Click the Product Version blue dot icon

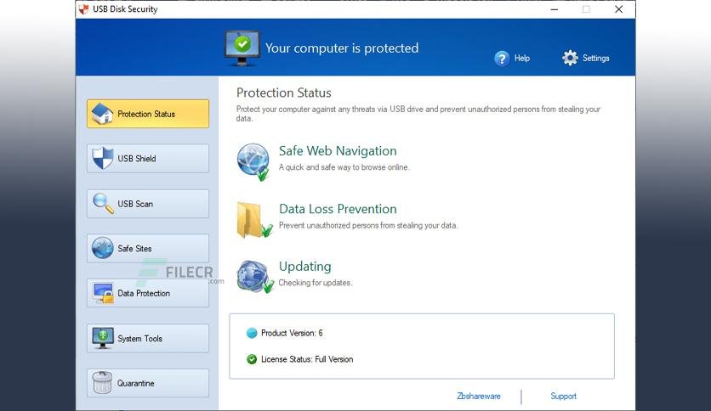pos(252,333)
